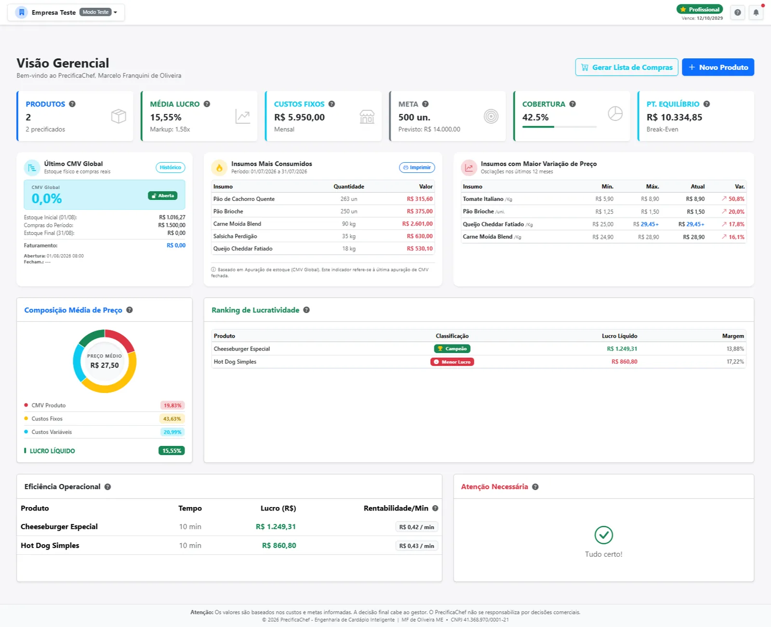Click the 19,83% CMV Produto badge
The width and height of the screenshot is (771, 627).
(173, 405)
